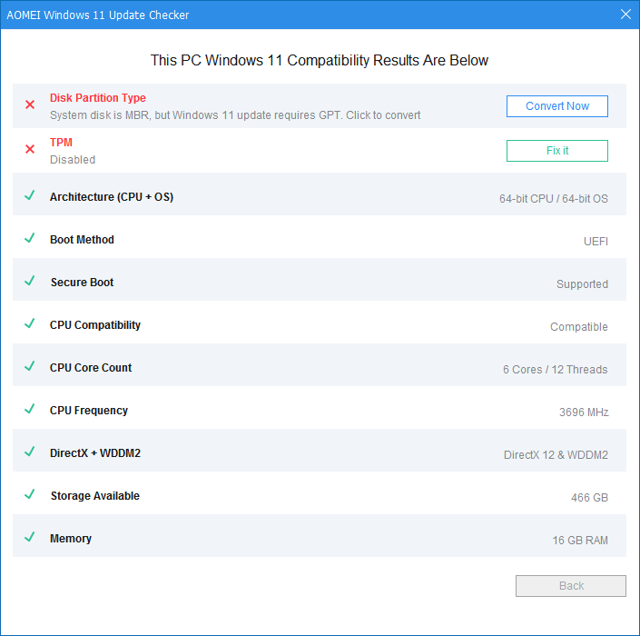640x636 pixels.
Task: Click the Back button
Action: pyautogui.click(x=570, y=586)
